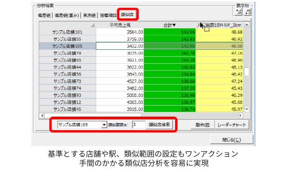286x176 pixels.
Task: Switch to the 偏差値 tab
Action: [x=44, y=15]
